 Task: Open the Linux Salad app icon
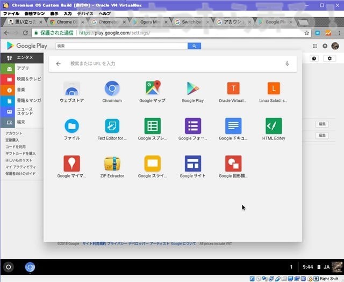pos(274,92)
